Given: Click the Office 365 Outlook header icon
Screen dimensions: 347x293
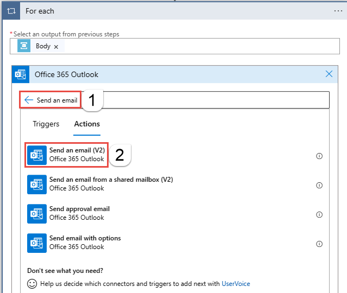Looking at the screenshot, I should click(x=21, y=74).
